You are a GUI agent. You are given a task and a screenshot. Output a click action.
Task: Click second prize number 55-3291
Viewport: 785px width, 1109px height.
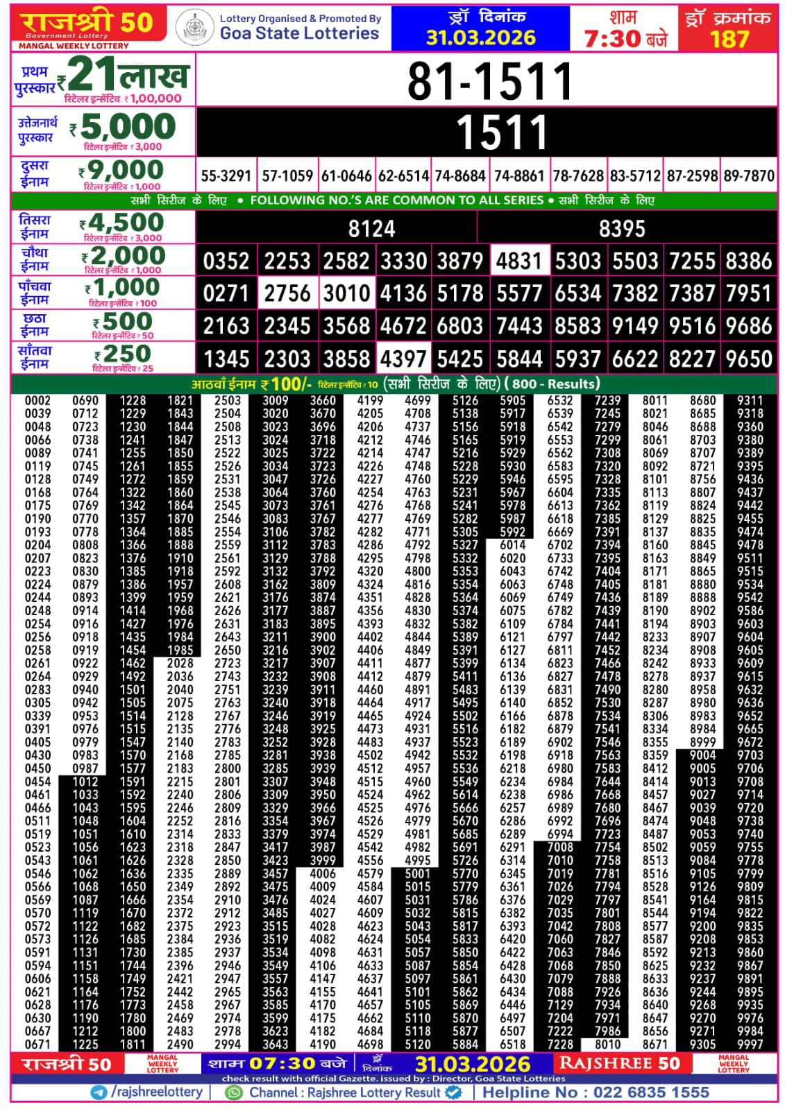point(226,176)
